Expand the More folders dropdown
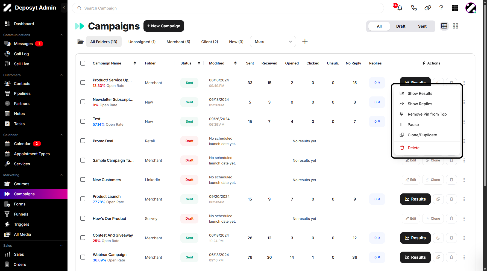487x271 pixels. pos(273,42)
